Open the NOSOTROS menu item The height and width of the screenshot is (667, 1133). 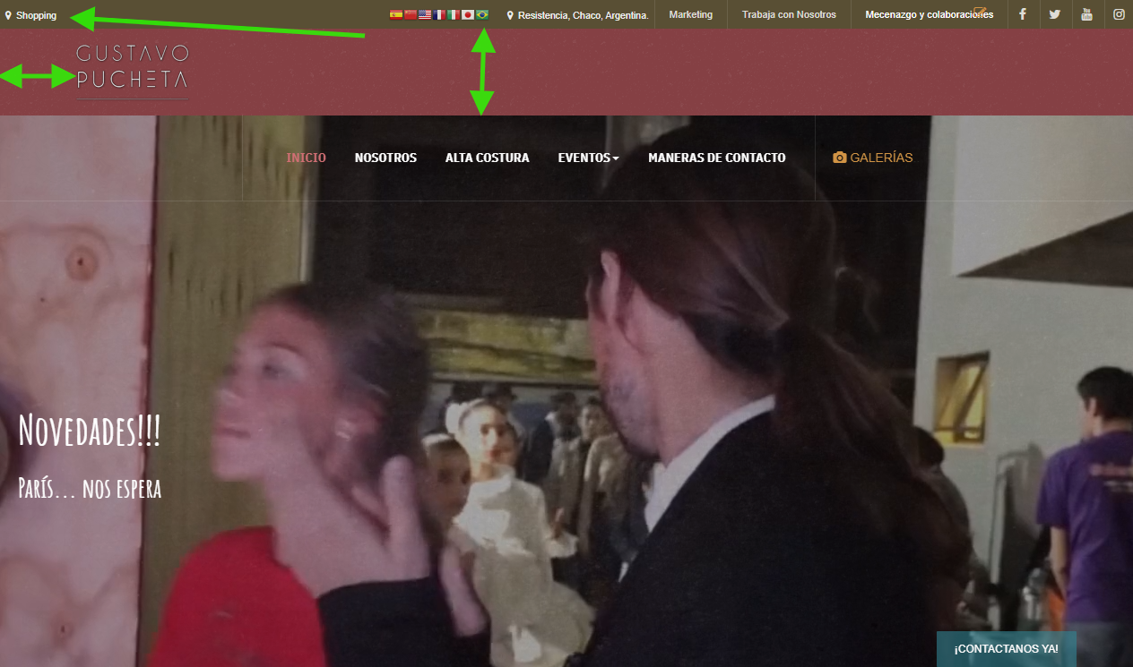pyautogui.click(x=385, y=158)
